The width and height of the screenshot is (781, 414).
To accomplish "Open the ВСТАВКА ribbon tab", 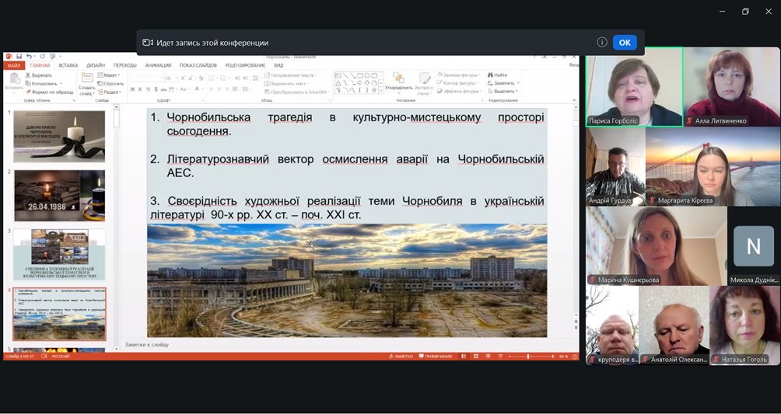I will (x=68, y=66).
